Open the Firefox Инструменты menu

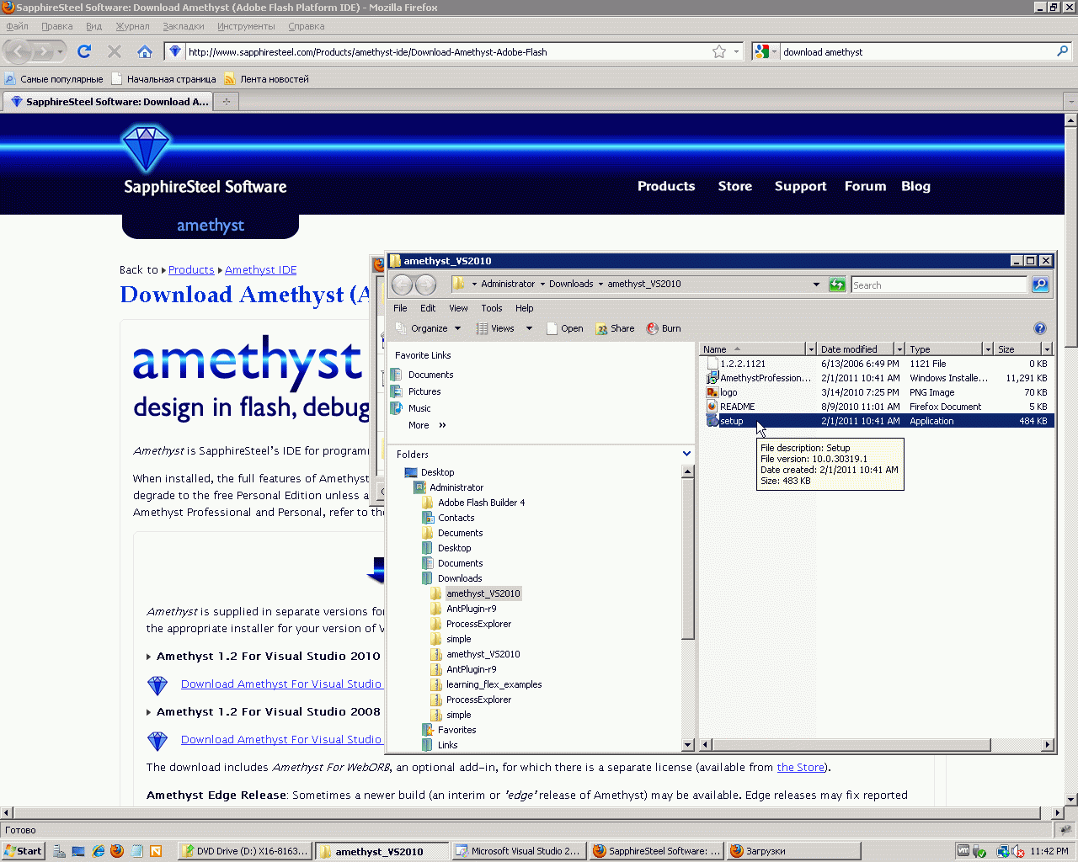(x=246, y=26)
